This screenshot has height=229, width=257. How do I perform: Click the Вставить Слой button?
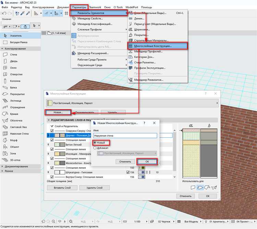point(62,188)
